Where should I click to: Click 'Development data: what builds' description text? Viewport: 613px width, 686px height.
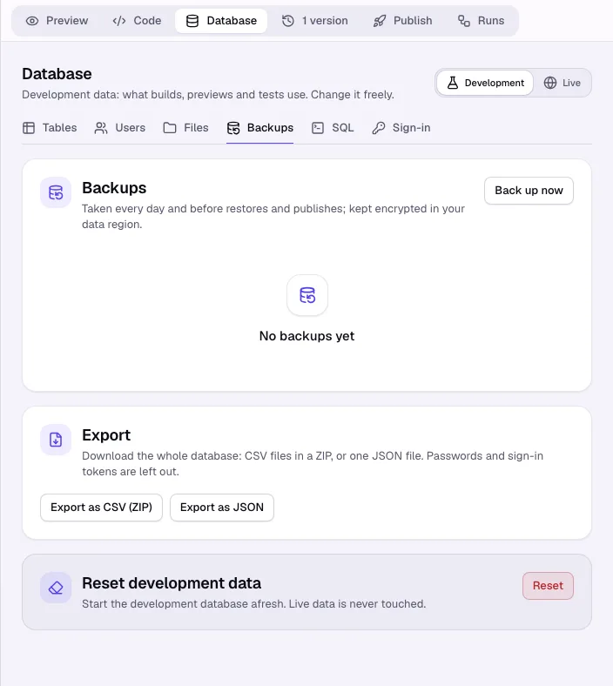click(x=208, y=95)
